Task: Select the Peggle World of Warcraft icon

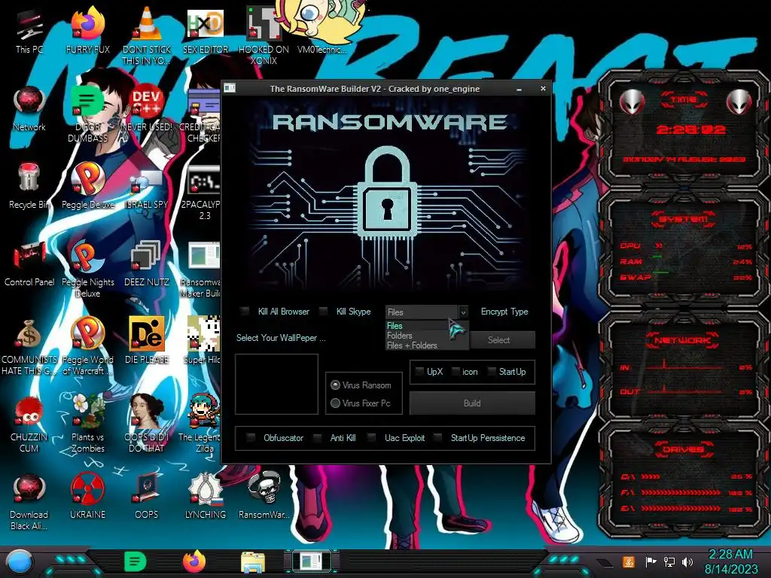Action: (x=87, y=346)
